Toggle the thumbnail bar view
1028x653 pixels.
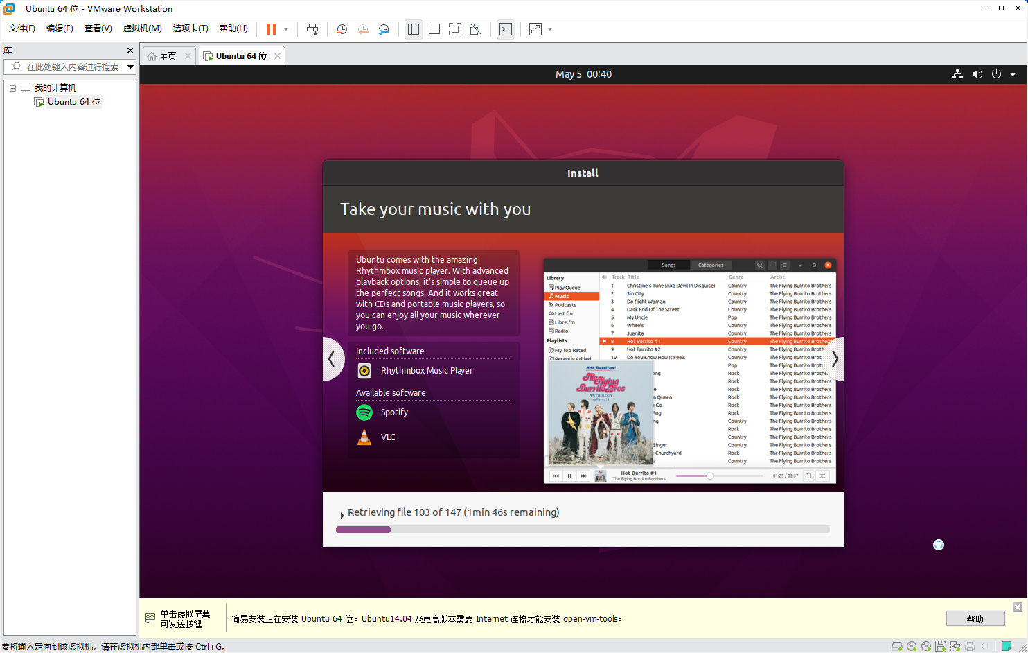434,29
